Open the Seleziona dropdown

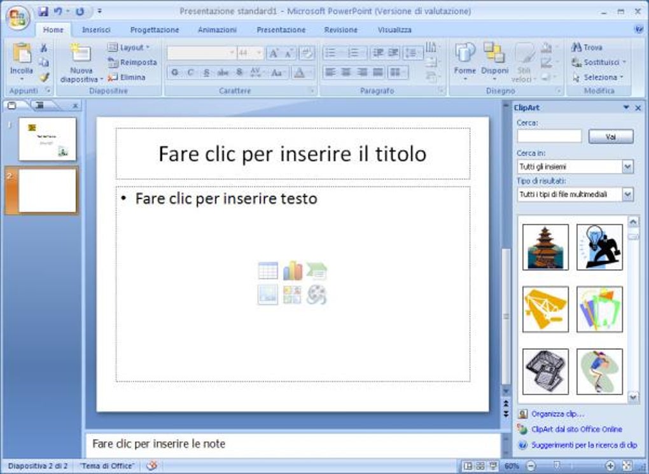598,78
